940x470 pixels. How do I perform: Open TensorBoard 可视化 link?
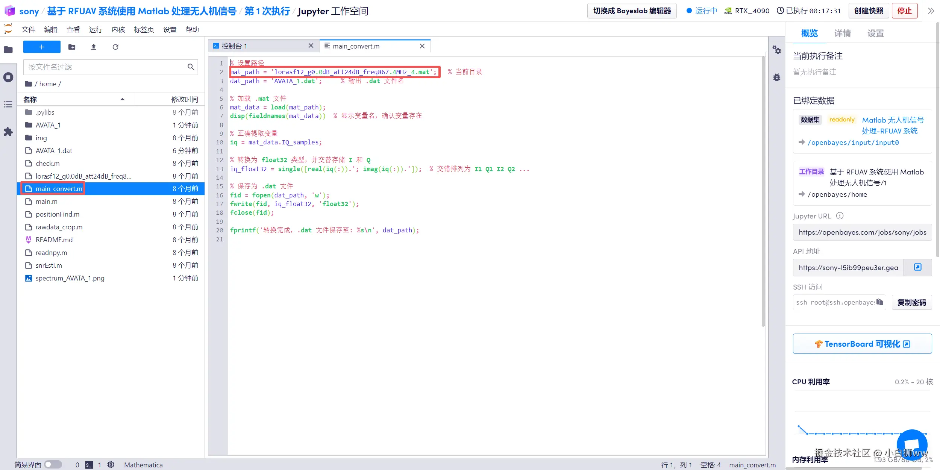point(862,344)
